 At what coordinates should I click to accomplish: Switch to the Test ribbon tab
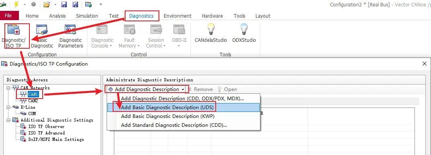click(114, 16)
